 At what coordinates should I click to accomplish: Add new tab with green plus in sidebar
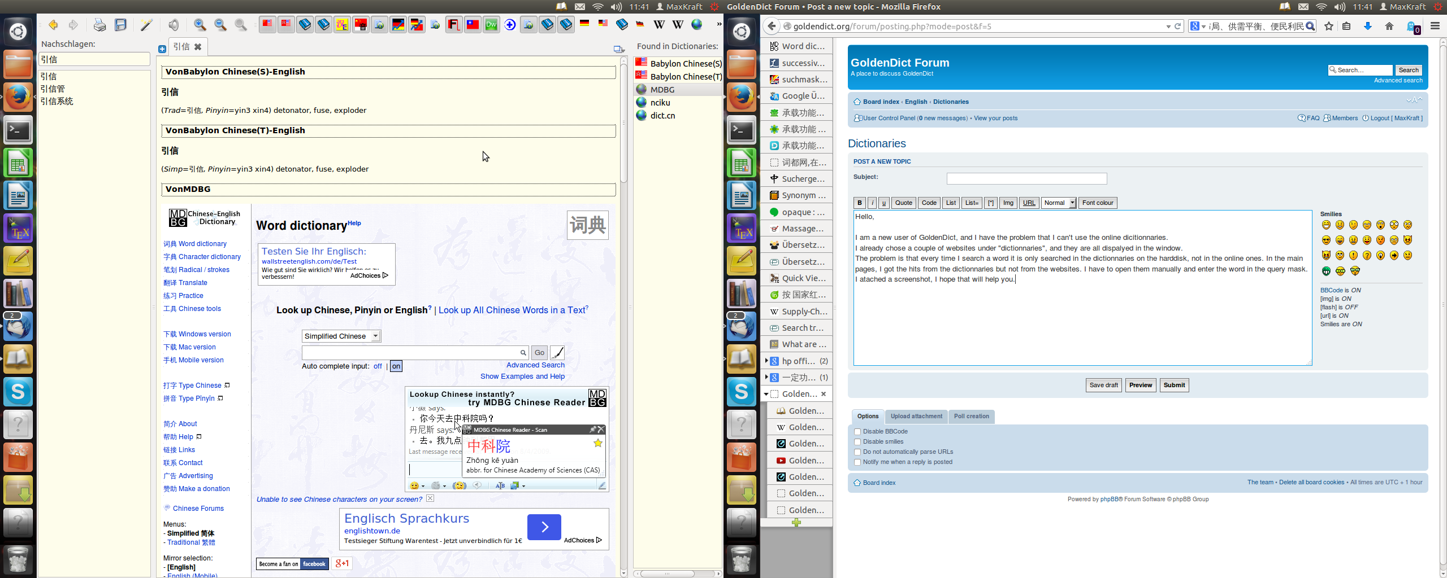[x=796, y=523]
